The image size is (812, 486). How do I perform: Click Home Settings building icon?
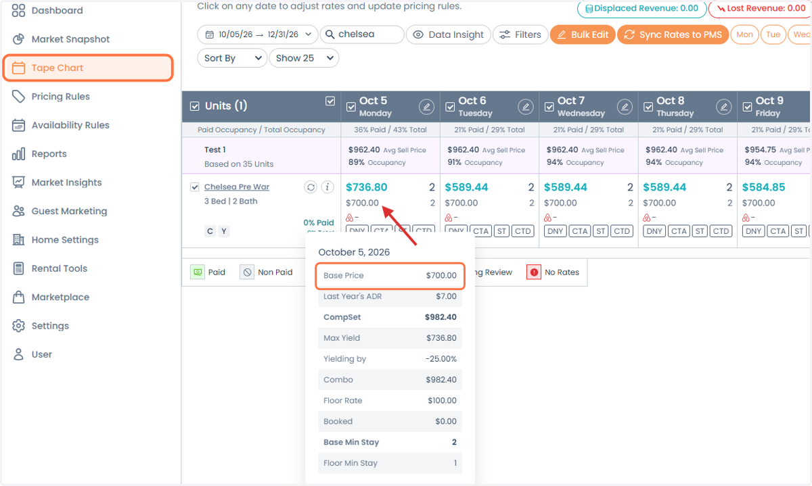point(19,240)
